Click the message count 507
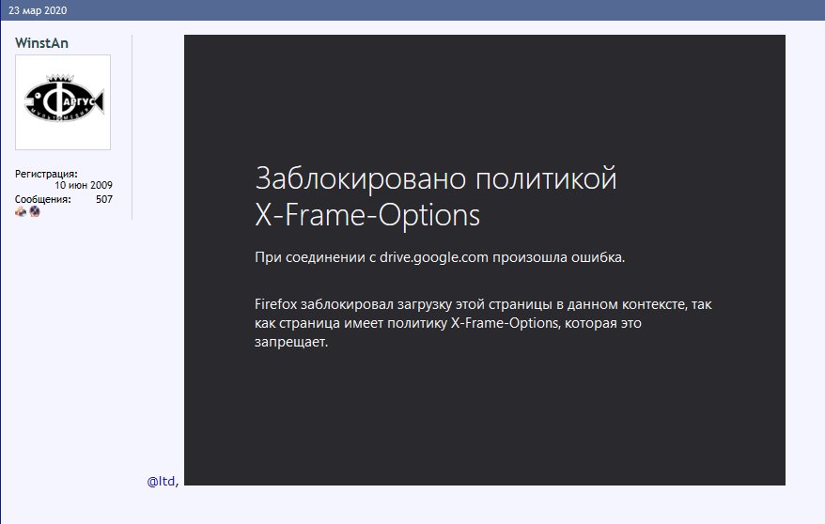 [104, 199]
